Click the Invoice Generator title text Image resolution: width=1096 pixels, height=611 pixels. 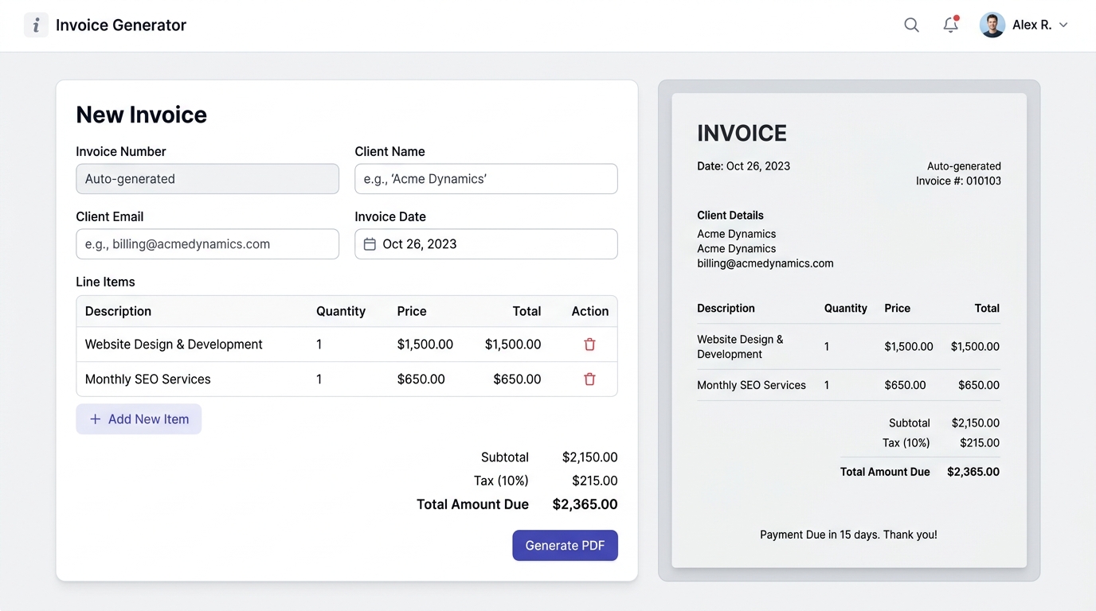click(121, 25)
